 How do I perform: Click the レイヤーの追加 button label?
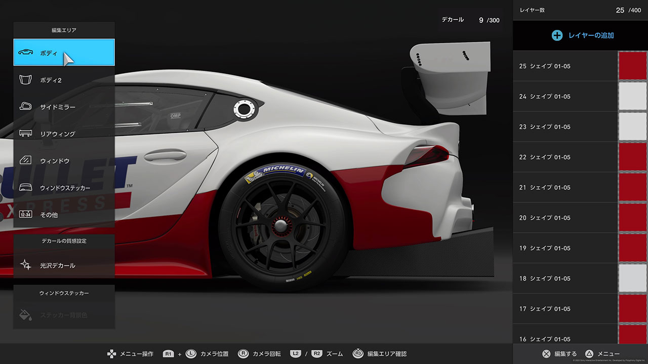tap(591, 35)
